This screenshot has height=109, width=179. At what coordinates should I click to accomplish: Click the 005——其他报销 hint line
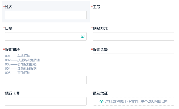pyautogui.click(x=17, y=73)
